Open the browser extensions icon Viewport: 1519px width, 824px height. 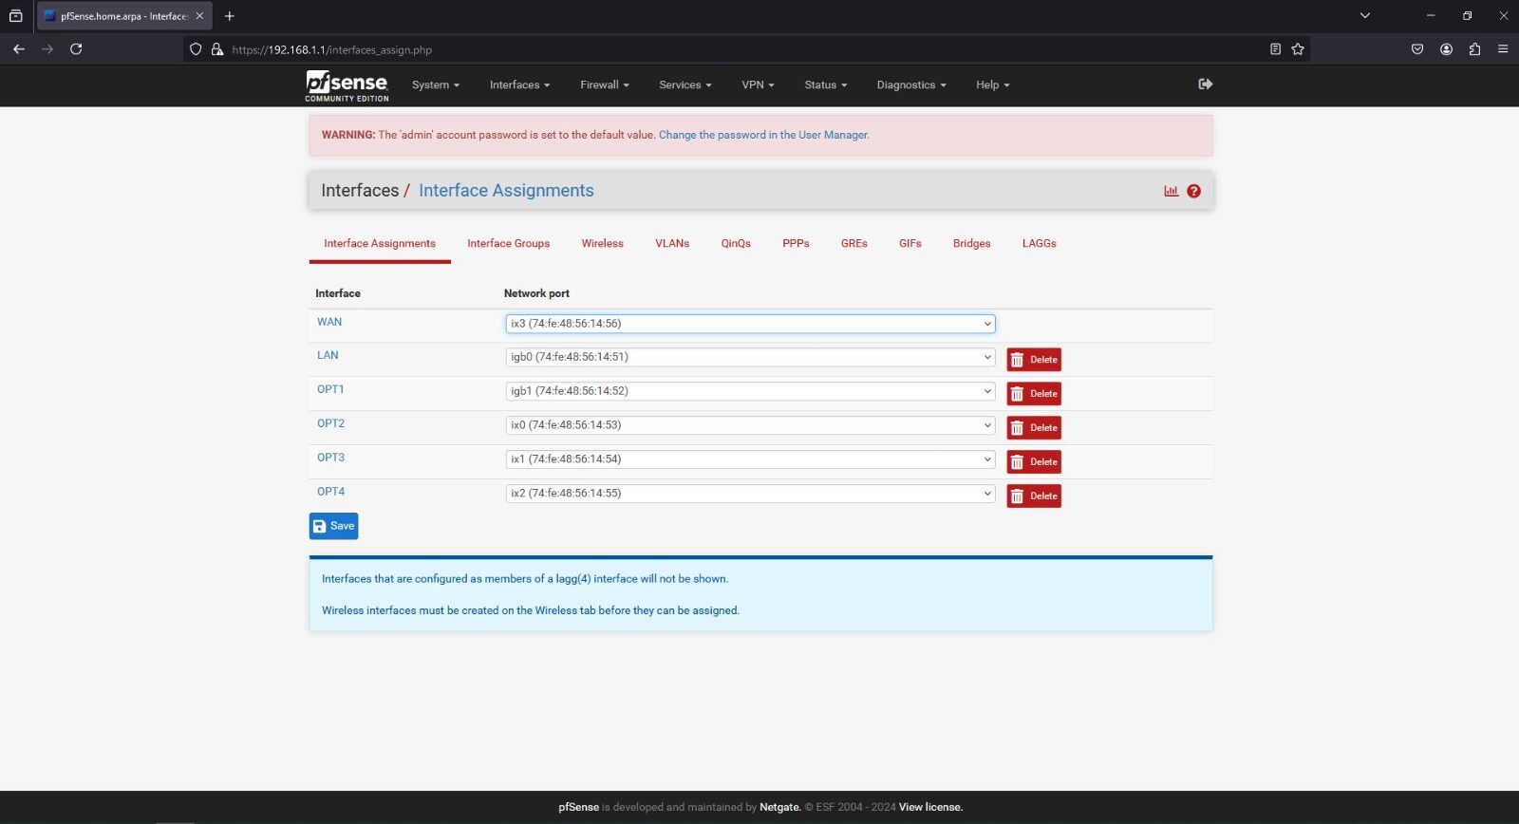click(x=1474, y=49)
